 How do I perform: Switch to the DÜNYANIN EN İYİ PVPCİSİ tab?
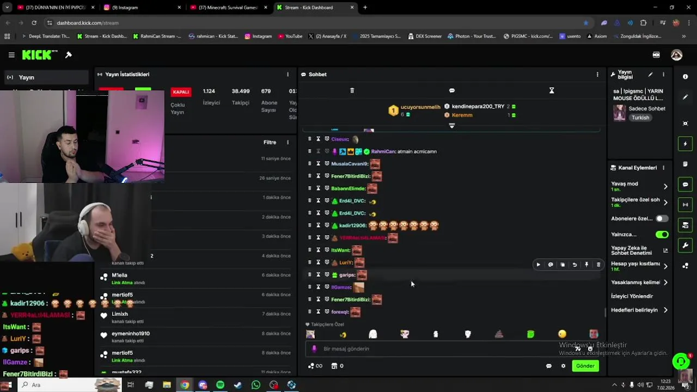point(54,8)
